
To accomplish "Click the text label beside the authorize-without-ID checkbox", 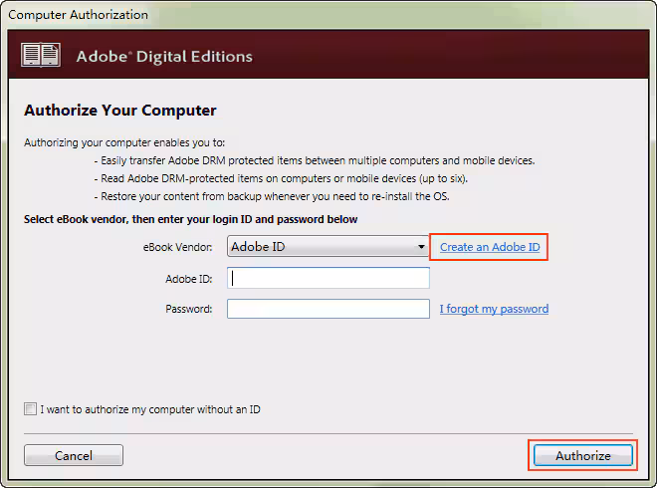I will pyautogui.click(x=150, y=409).
